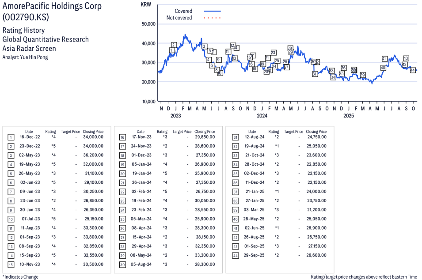The width and height of the screenshot is (422, 280).
Task: Click chart marker 41 on the price line
Action: point(384,59)
